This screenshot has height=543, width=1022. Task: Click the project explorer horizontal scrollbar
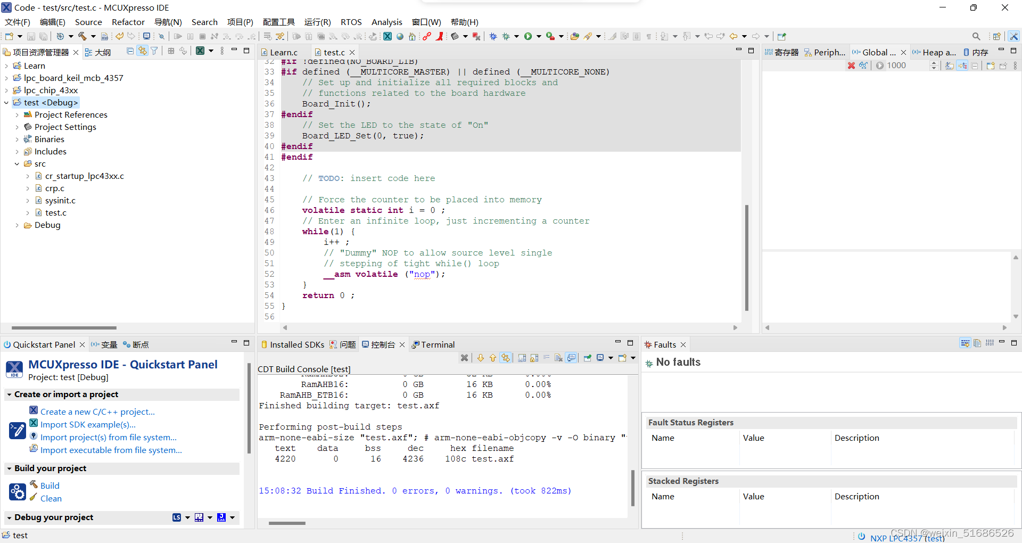pyautogui.click(x=64, y=328)
